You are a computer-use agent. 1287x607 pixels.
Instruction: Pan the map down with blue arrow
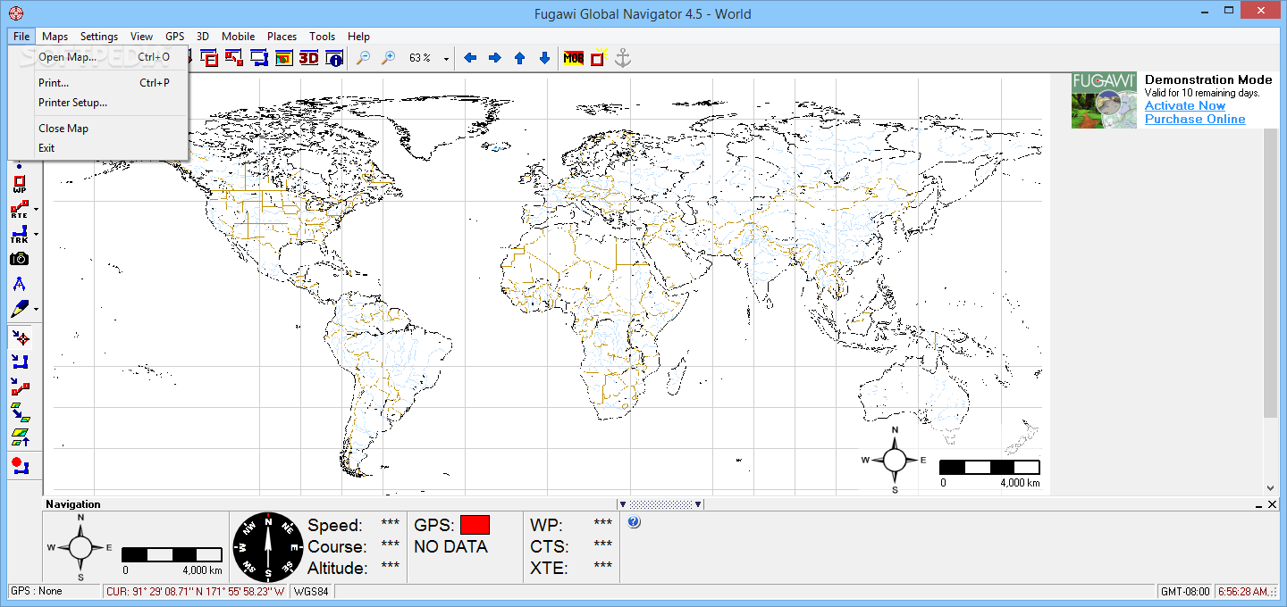click(544, 58)
